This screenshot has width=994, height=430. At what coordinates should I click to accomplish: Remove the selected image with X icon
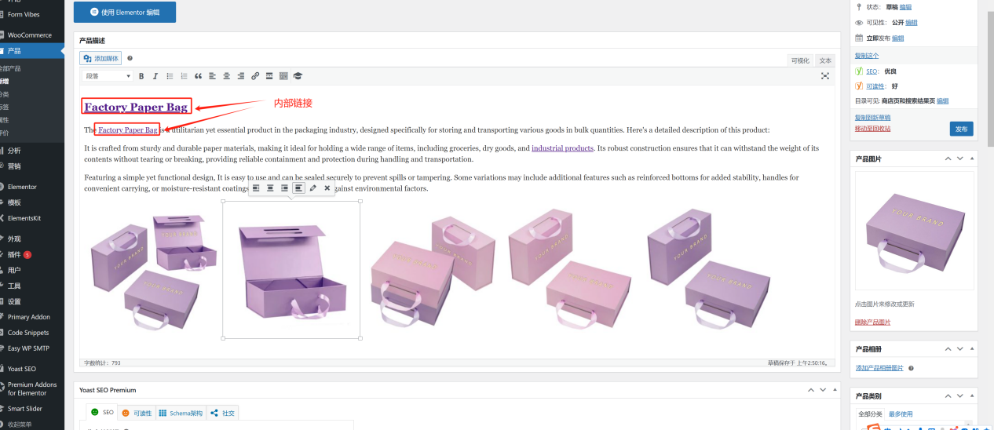coord(327,188)
